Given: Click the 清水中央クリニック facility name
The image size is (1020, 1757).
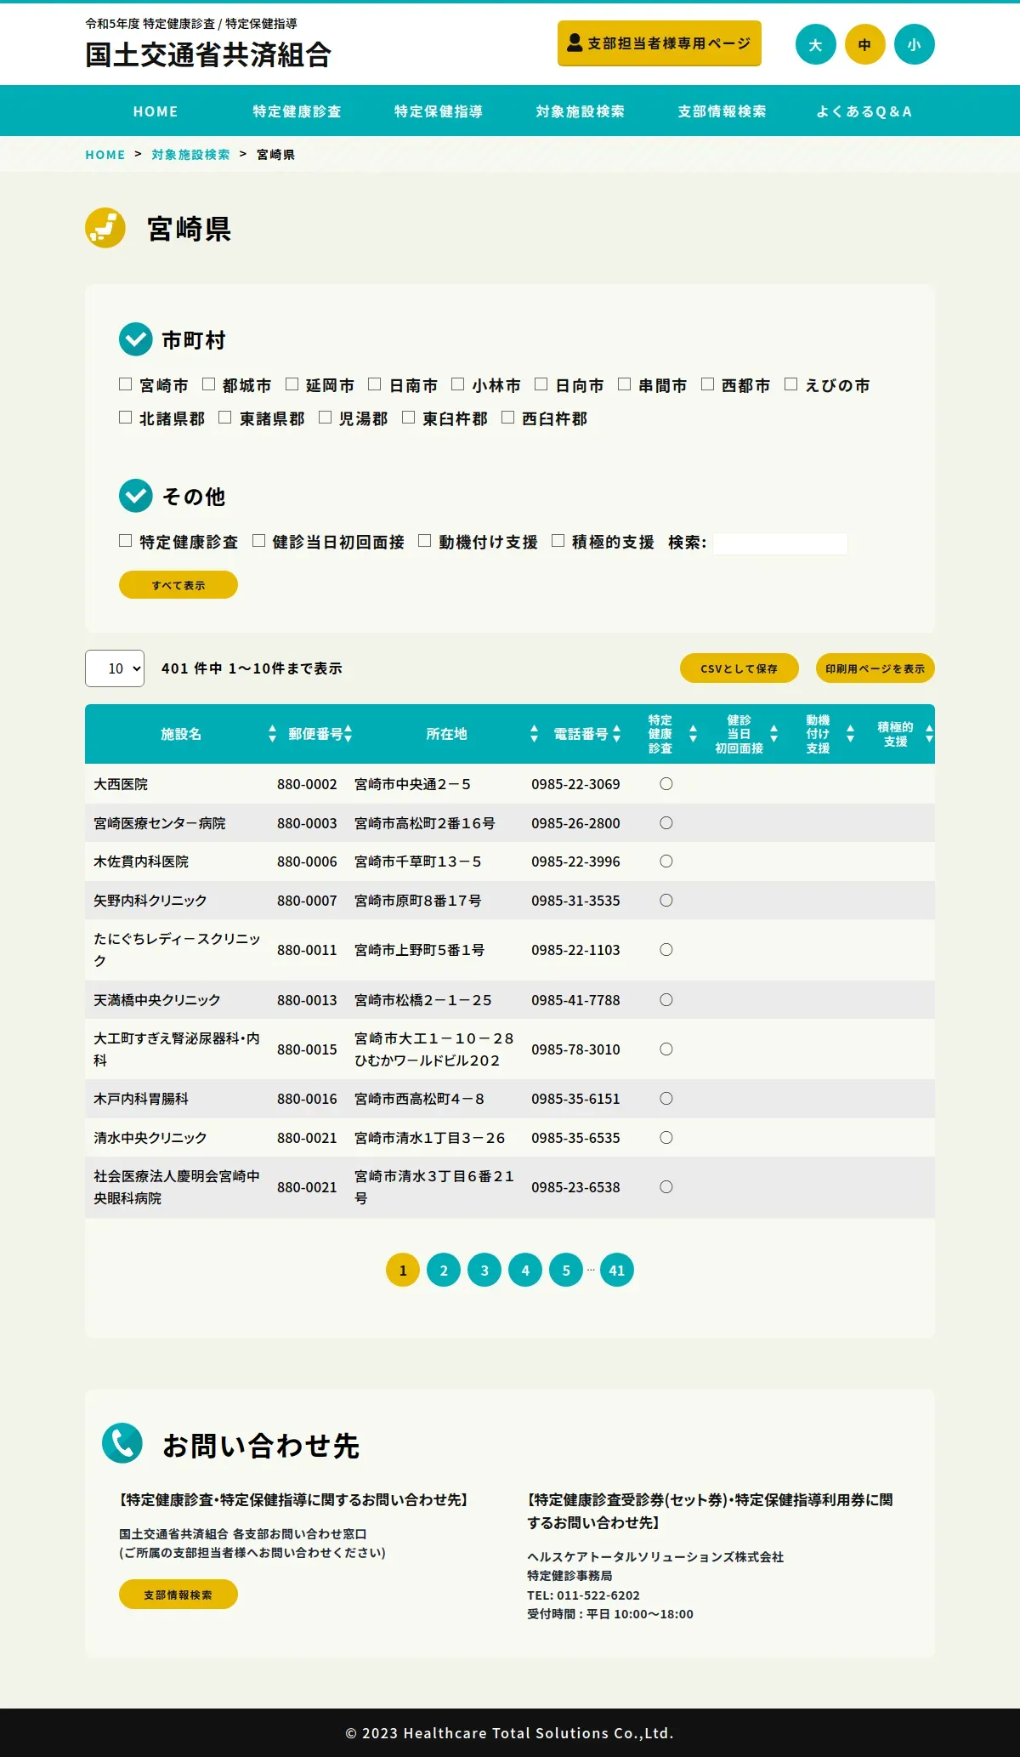Looking at the screenshot, I should tap(150, 1138).
